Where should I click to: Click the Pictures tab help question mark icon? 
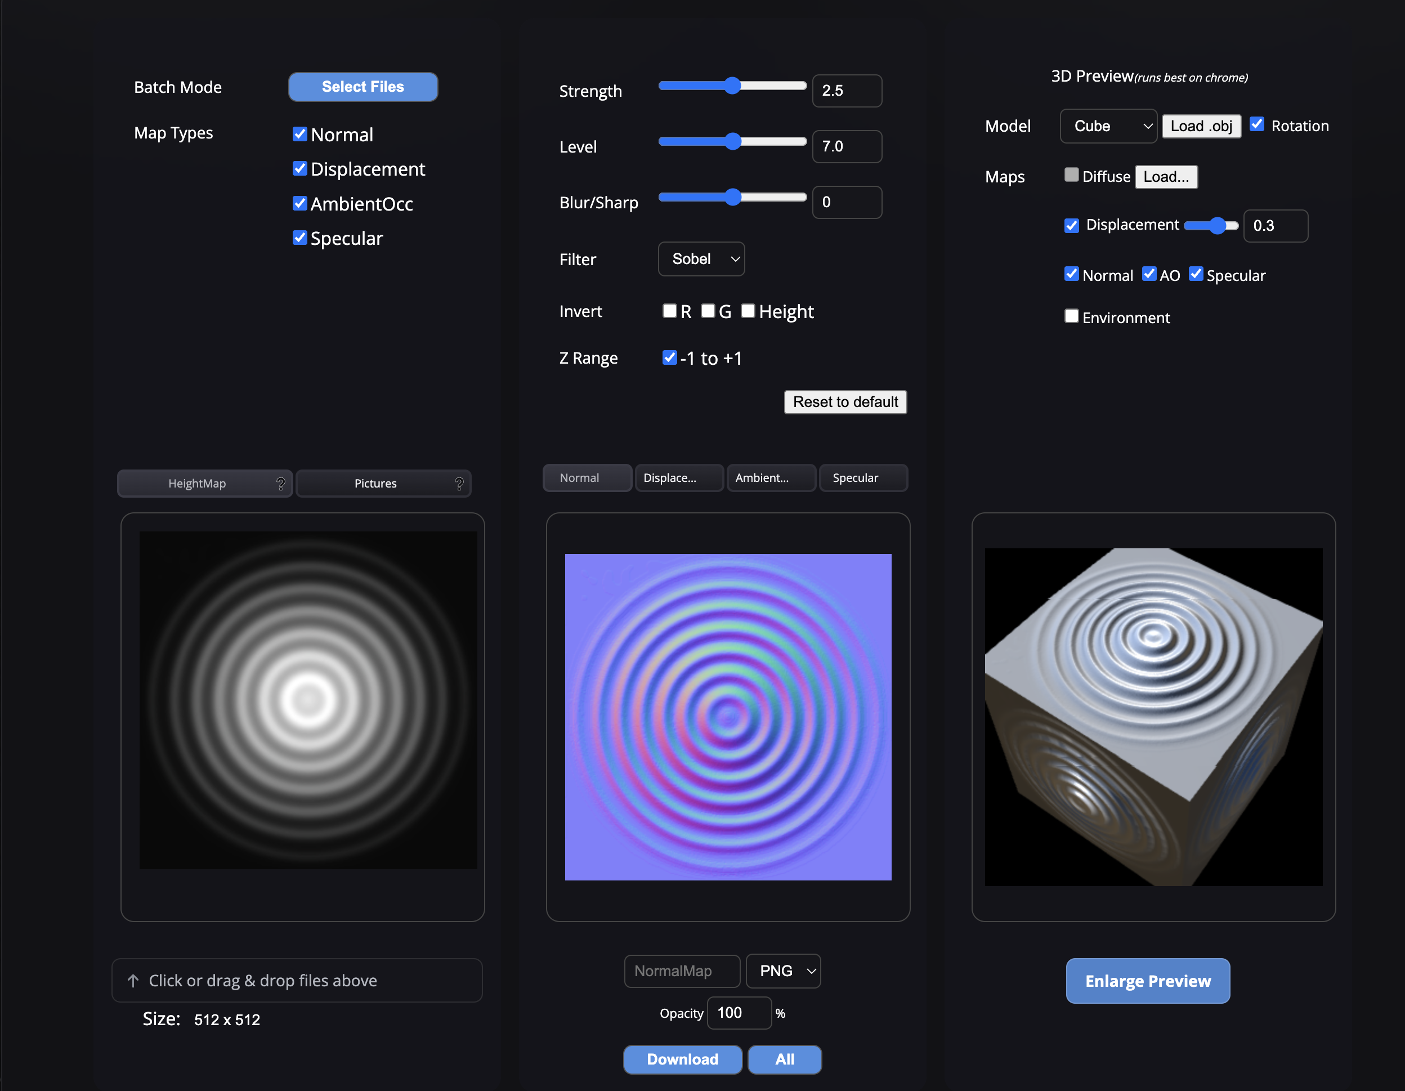459,483
